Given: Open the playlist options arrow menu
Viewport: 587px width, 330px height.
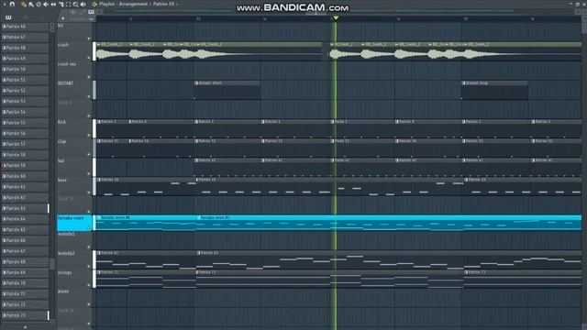Looking at the screenshot, I should pos(5,4).
